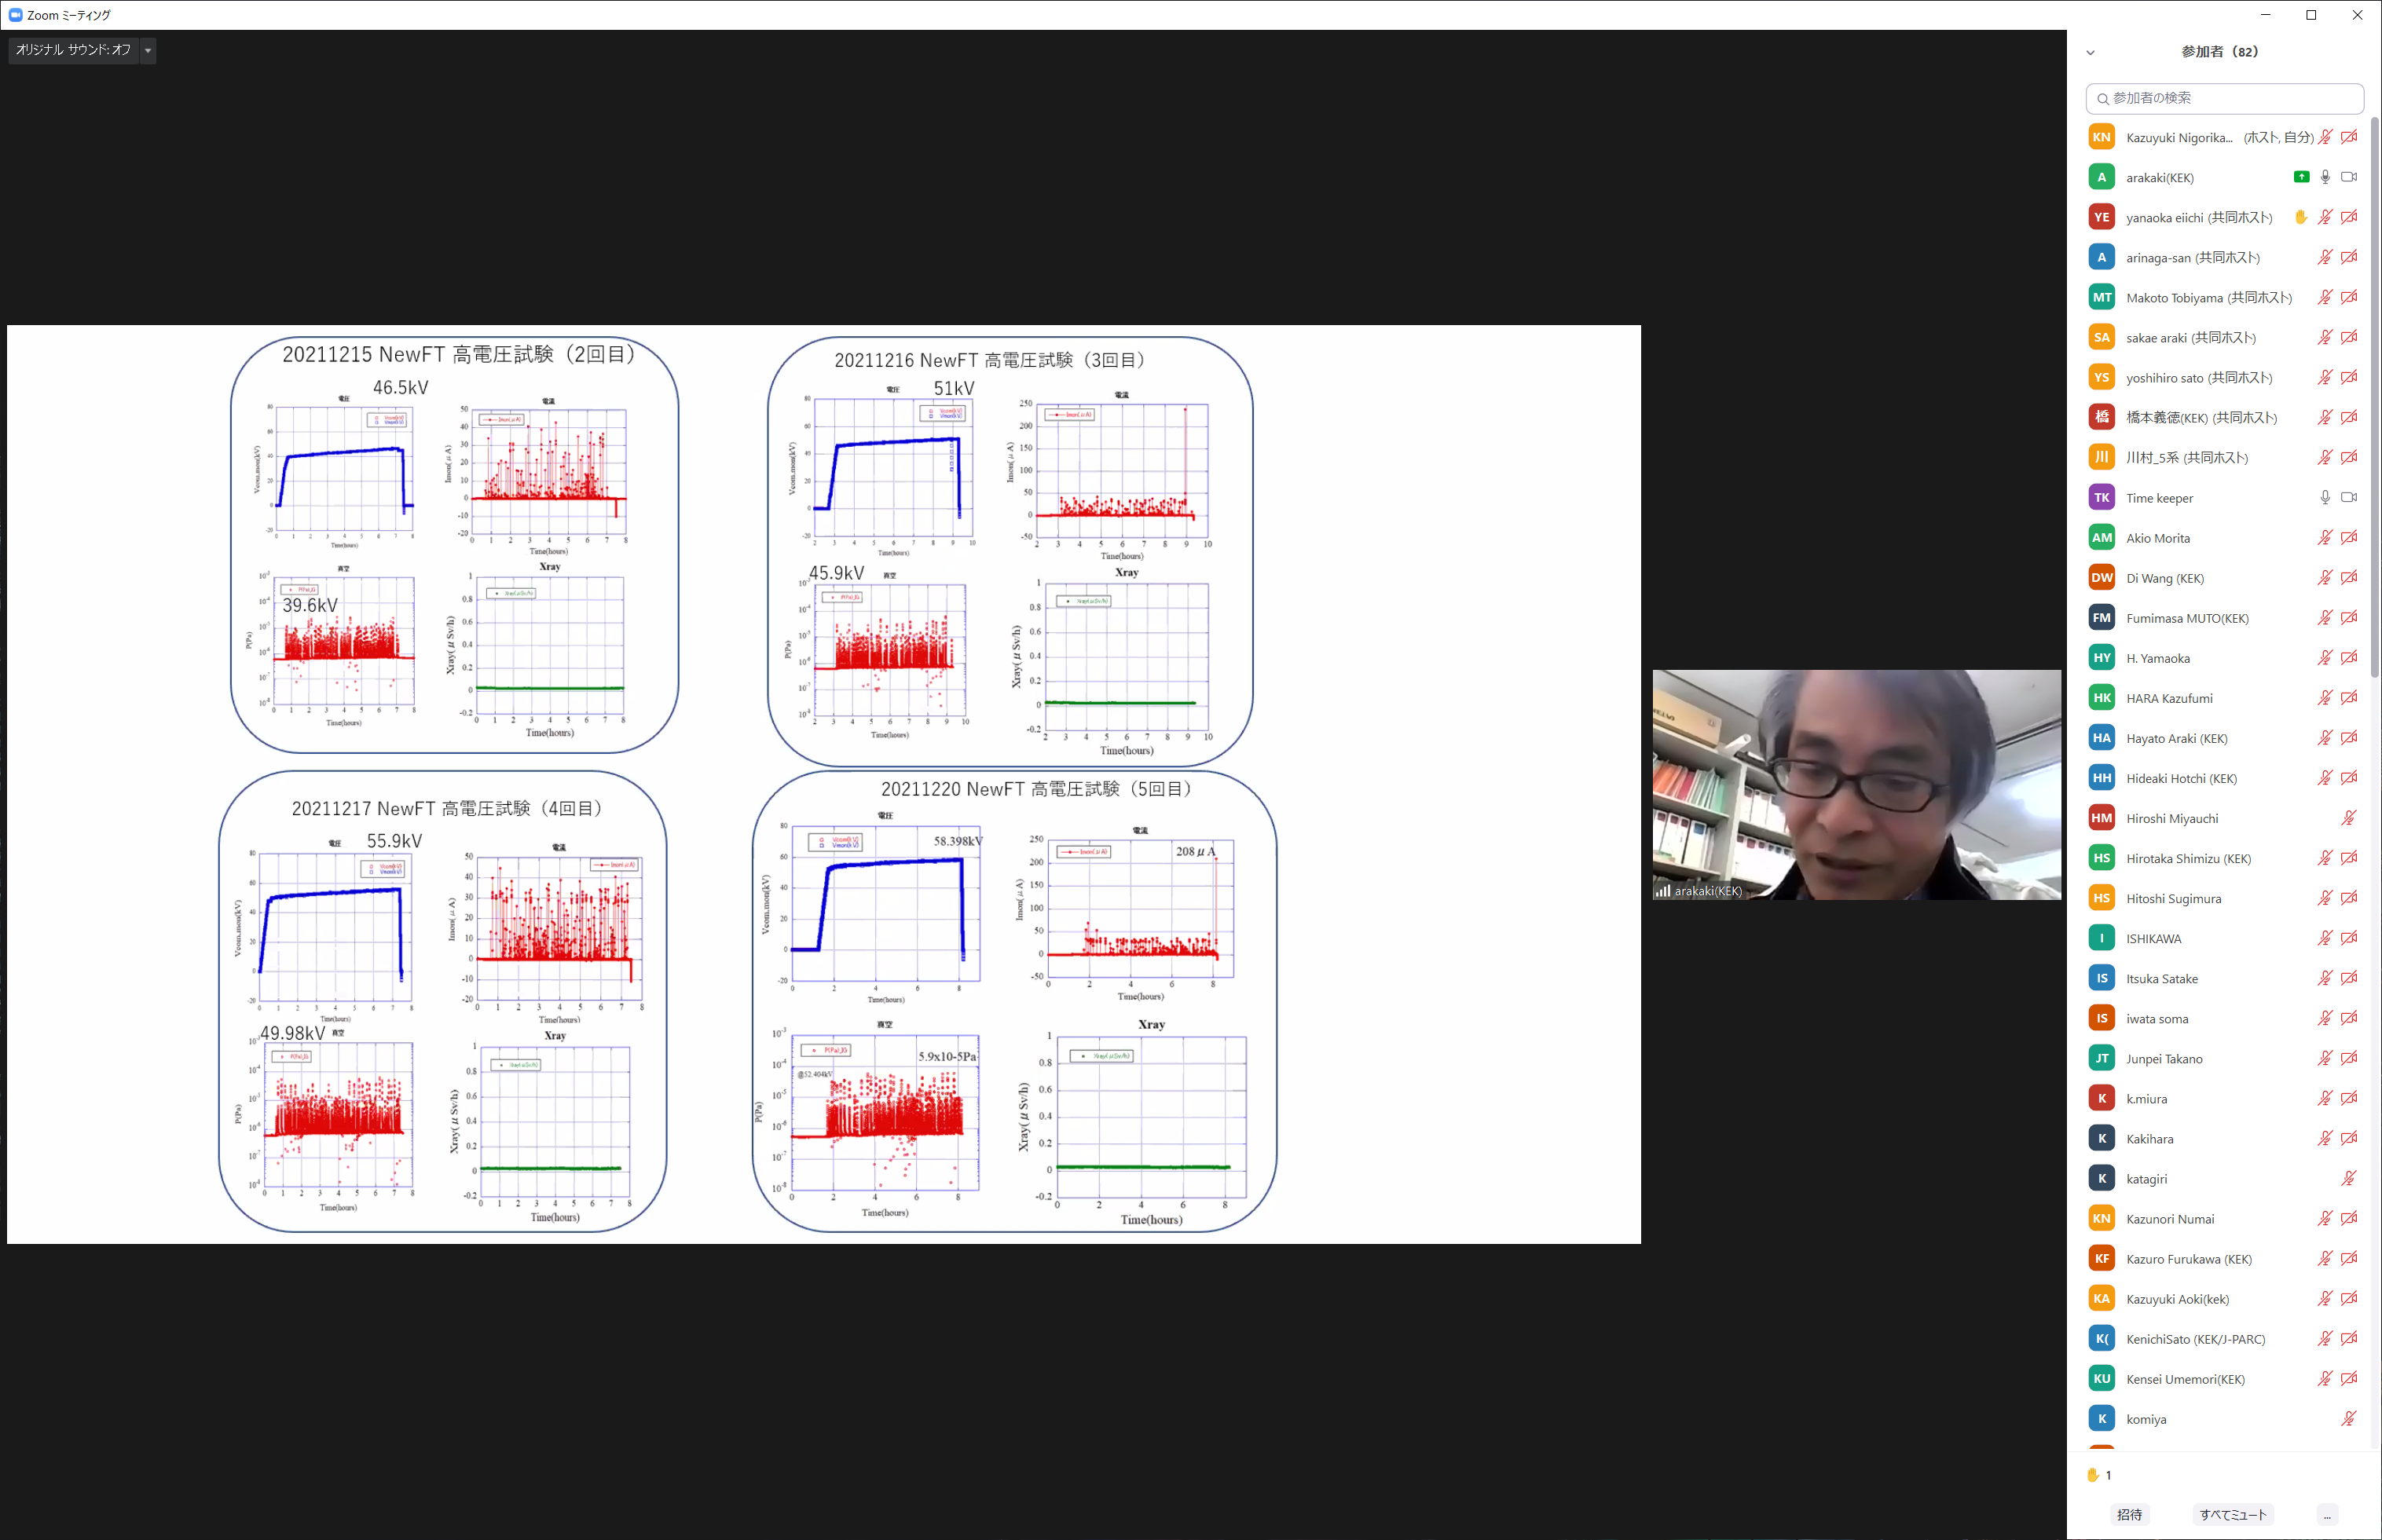Click Time keeper's video camera icon

tap(2349, 497)
